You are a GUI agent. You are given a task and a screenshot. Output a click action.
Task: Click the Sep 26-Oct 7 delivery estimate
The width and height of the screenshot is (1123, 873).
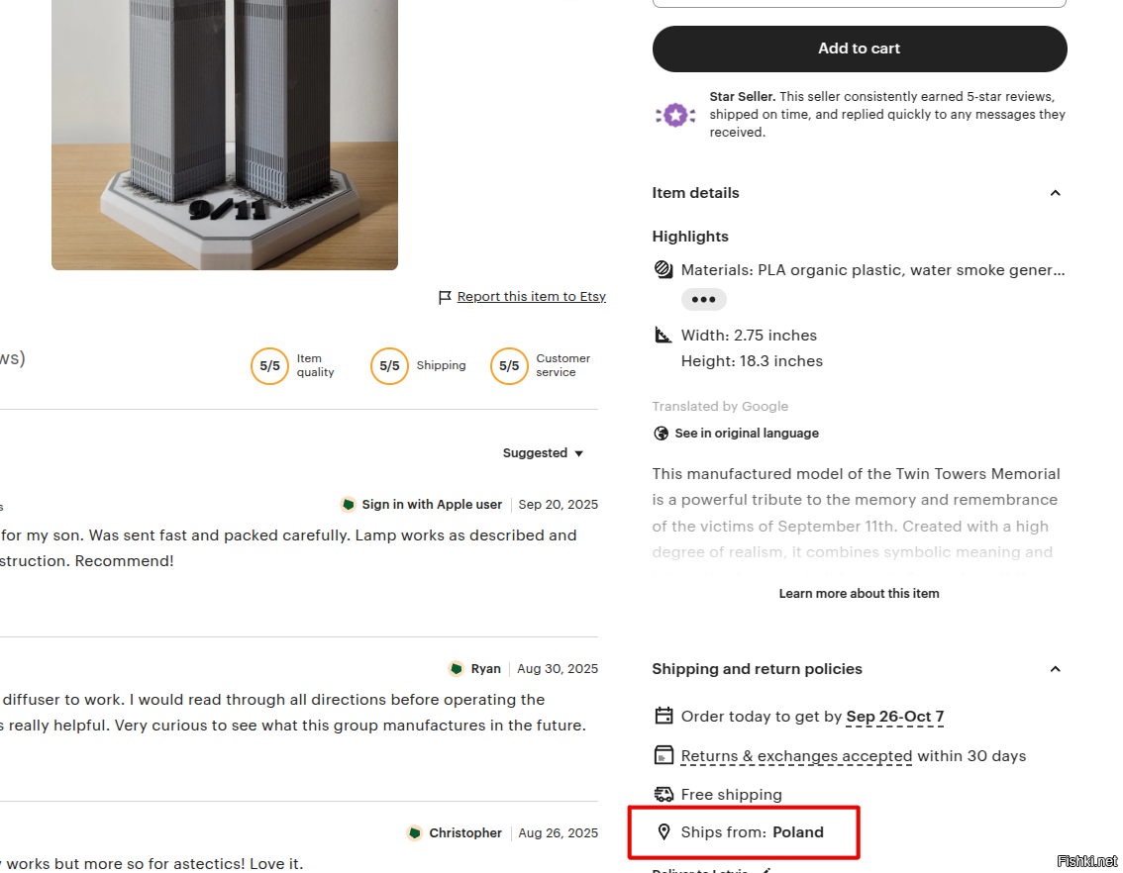tap(894, 717)
